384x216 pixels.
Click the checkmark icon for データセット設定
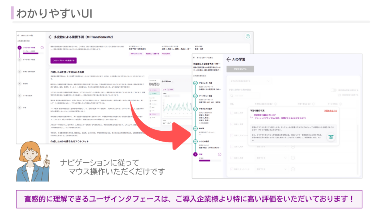point(195,96)
